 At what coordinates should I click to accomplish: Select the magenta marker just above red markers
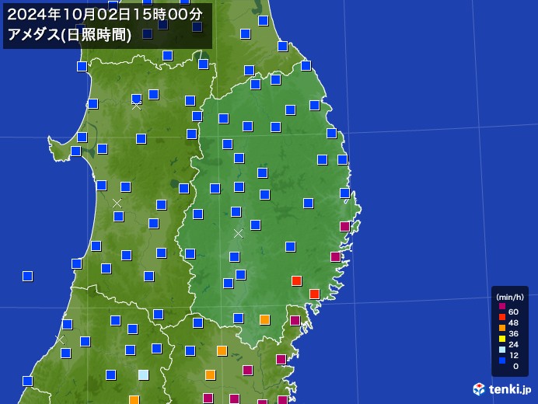[335, 256]
